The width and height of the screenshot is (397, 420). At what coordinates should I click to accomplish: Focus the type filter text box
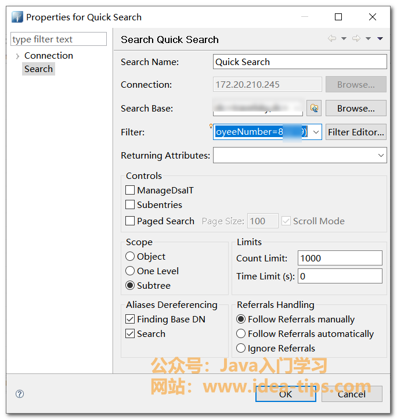(x=59, y=39)
